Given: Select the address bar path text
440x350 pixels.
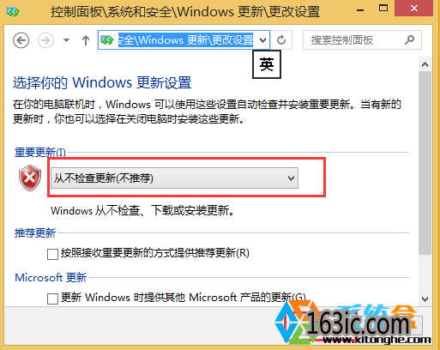Looking at the screenshot, I should pyautogui.click(x=185, y=40).
